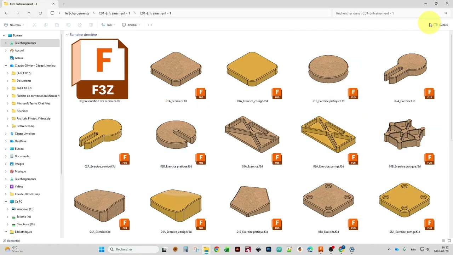Select 00_Présentation des exercices.f3z file
This screenshot has height=255, width=453.
tap(100, 71)
